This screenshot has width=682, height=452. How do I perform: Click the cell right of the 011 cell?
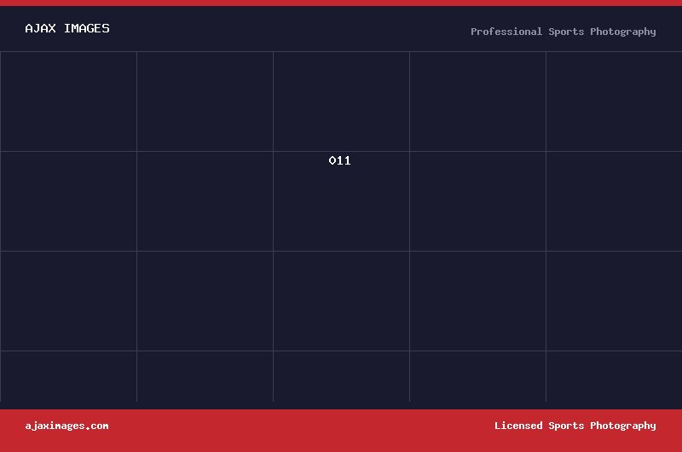(477, 201)
